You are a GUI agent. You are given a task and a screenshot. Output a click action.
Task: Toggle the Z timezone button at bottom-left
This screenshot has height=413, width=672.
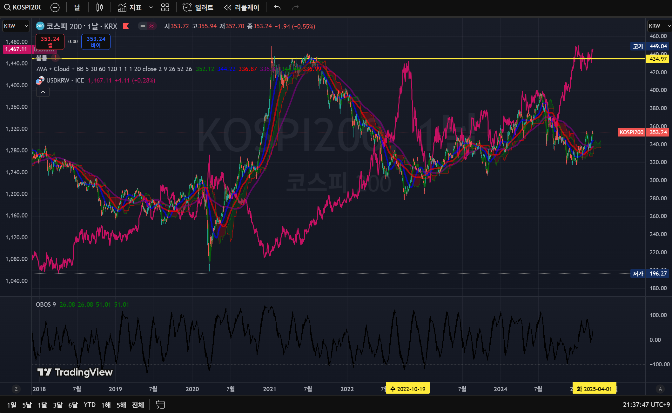pos(16,389)
